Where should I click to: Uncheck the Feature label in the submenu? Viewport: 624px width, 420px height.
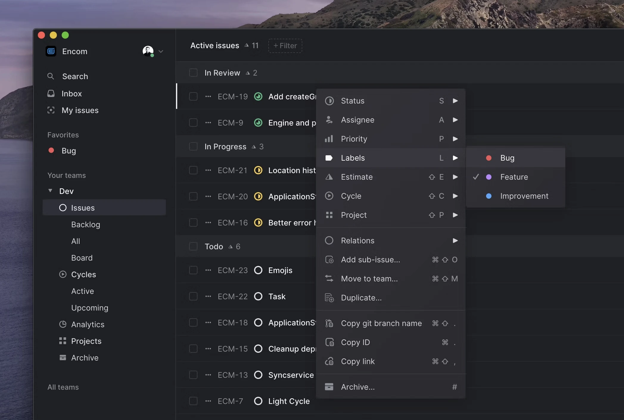(x=514, y=177)
